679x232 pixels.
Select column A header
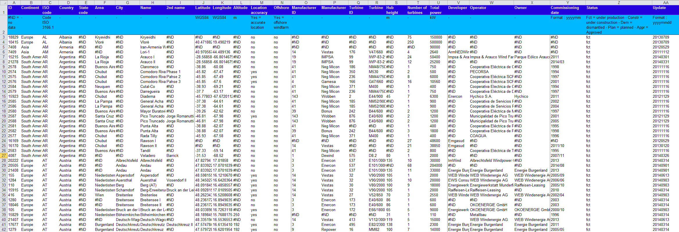[x=14, y=3]
